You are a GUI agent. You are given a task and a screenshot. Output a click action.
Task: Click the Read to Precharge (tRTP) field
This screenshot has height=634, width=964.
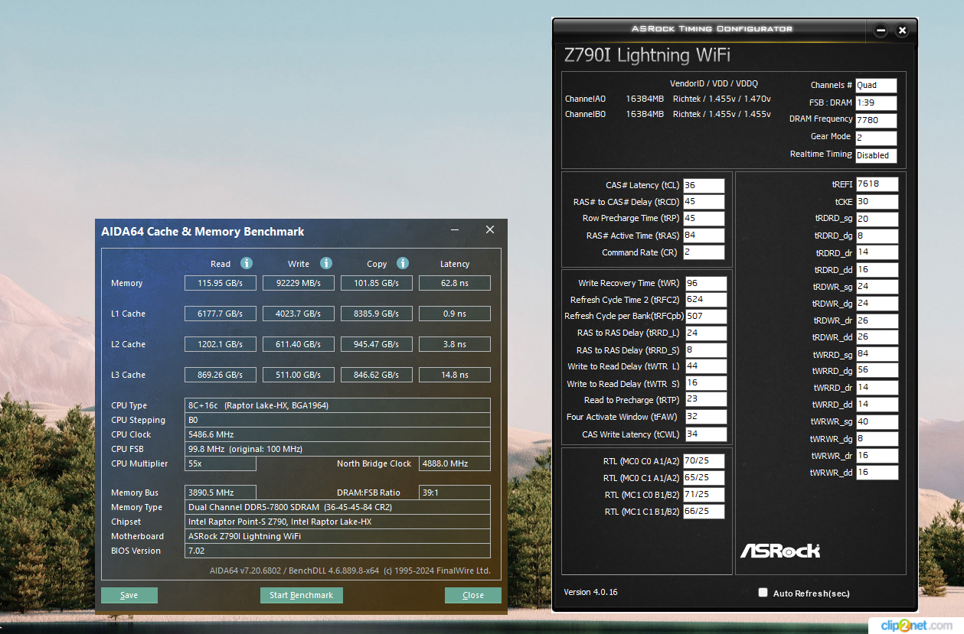pyautogui.click(x=706, y=399)
